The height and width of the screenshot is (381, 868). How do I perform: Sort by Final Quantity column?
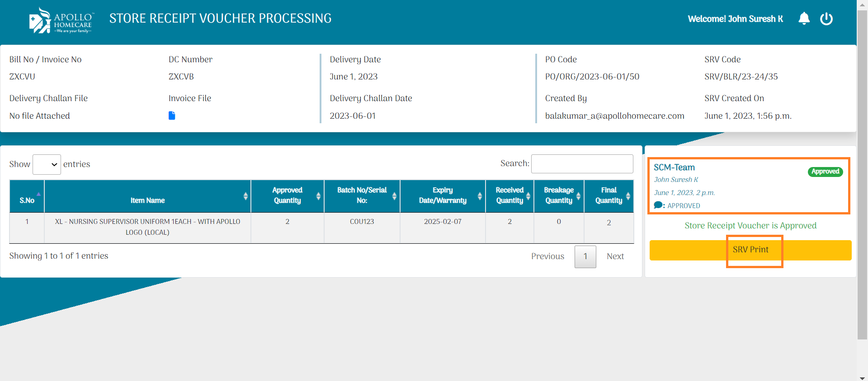(609, 195)
